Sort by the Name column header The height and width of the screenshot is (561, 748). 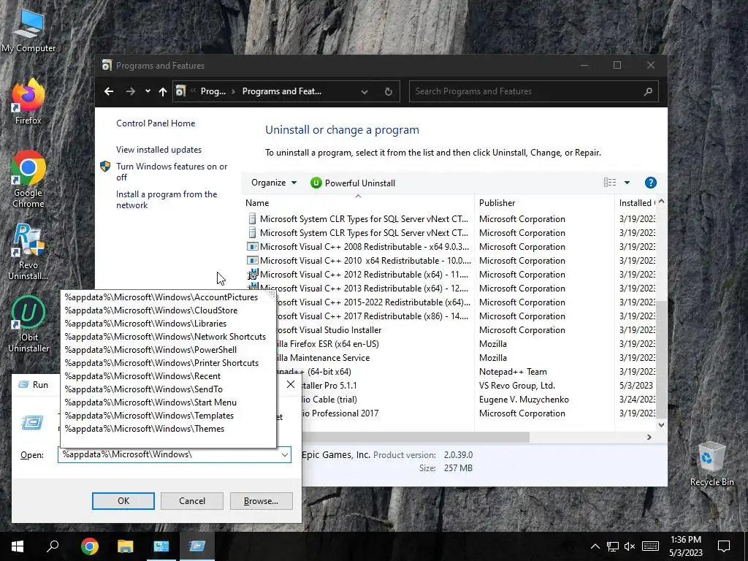click(358, 203)
